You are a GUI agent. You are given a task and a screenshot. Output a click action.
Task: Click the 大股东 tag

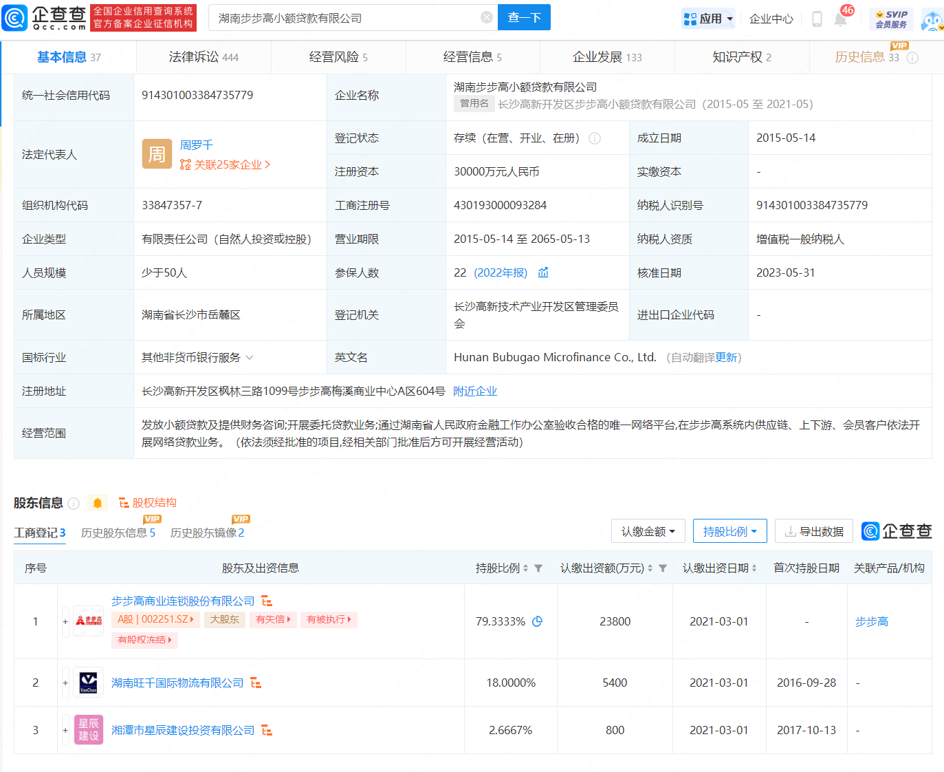224,619
